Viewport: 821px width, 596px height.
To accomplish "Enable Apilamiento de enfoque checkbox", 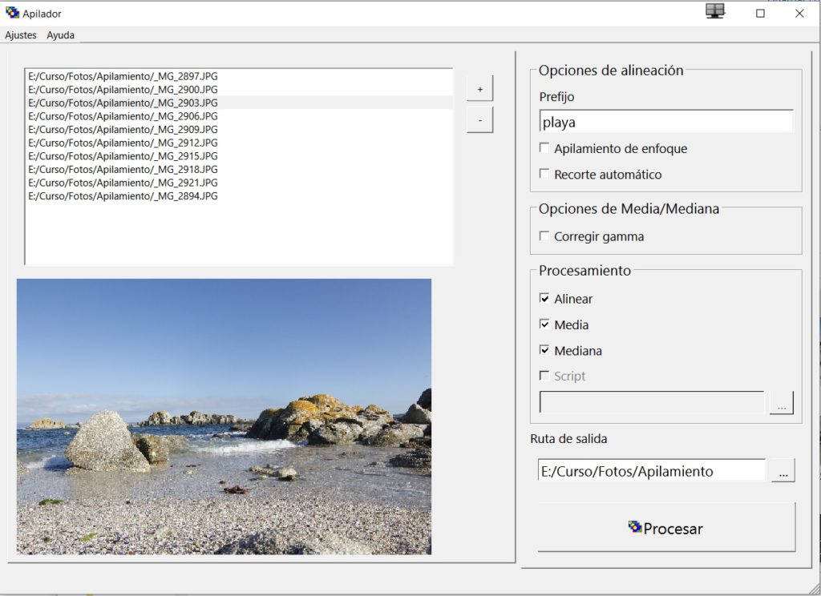I will tap(544, 148).
